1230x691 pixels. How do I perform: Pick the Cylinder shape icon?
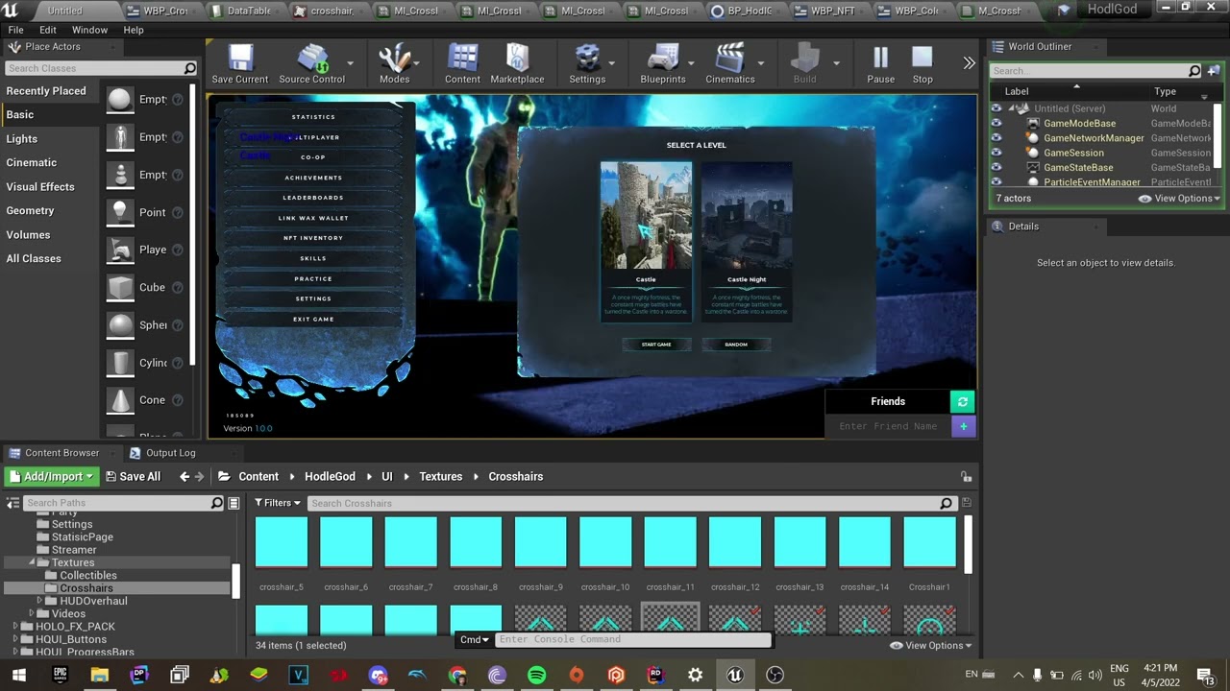[x=120, y=363]
